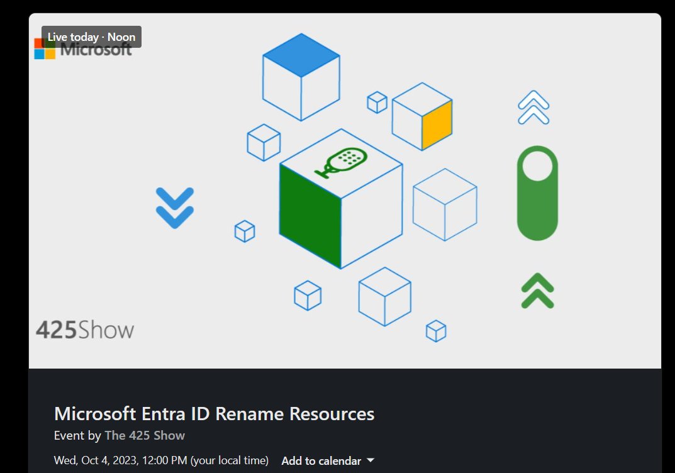Click the Microsoft logo in banner

click(x=82, y=50)
